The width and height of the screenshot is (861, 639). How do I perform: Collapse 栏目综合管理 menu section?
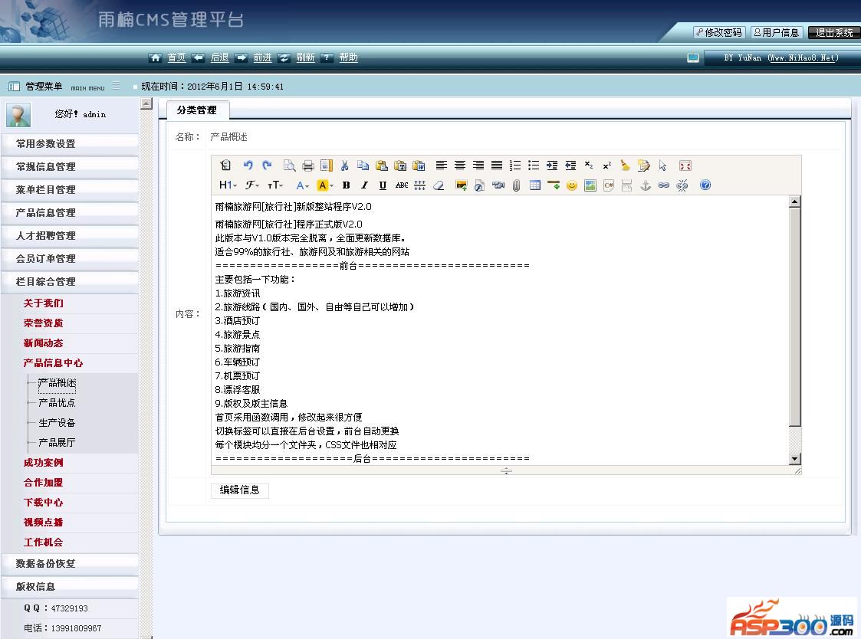69,282
